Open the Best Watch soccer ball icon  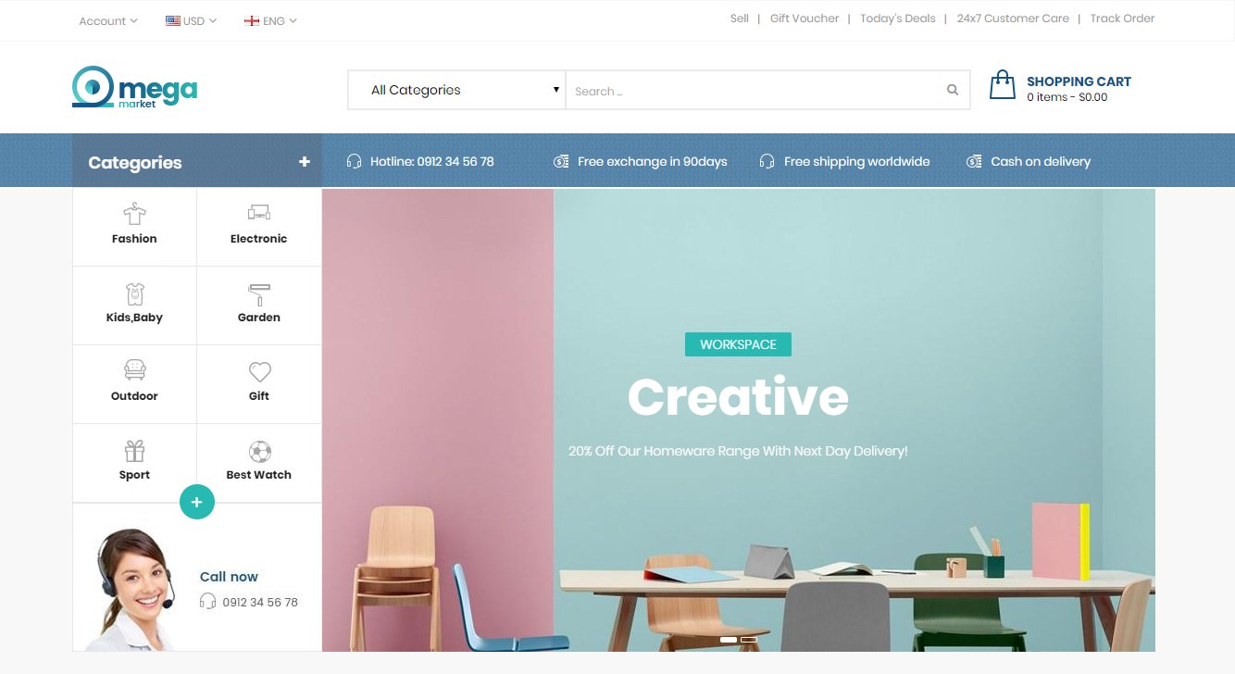[259, 451]
